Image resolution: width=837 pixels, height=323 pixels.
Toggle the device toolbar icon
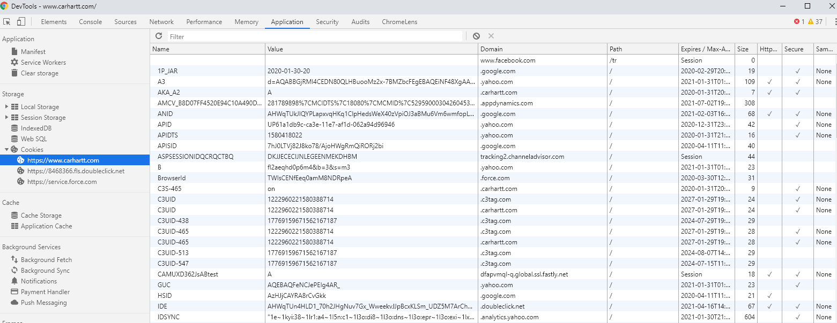tap(21, 22)
